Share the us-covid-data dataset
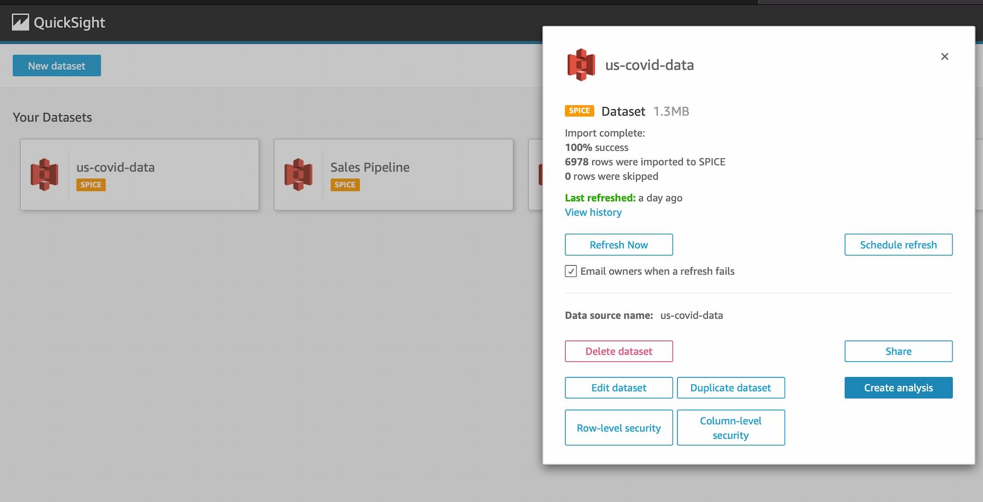983x502 pixels. (898, 351)
